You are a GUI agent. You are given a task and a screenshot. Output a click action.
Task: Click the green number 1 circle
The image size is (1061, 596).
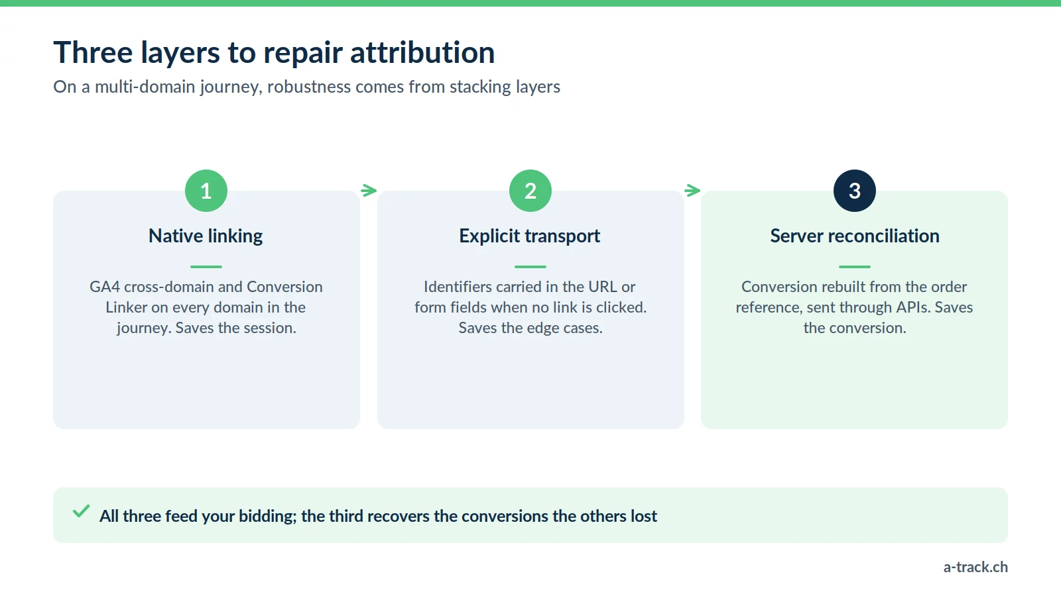(206, 191)
